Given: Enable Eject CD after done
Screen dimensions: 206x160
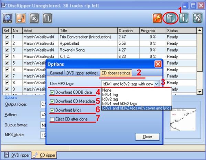Looking at the screenshot, I should 52,119.
